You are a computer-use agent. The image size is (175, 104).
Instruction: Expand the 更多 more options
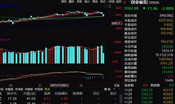pos(47,89)
